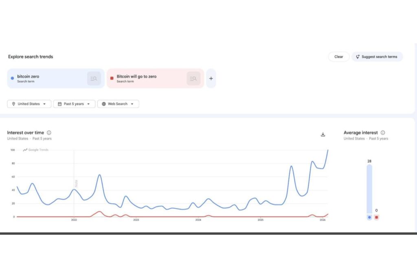Click info icon beside Interest over time
Screen dimensions: 417x278
pos(49,132)
